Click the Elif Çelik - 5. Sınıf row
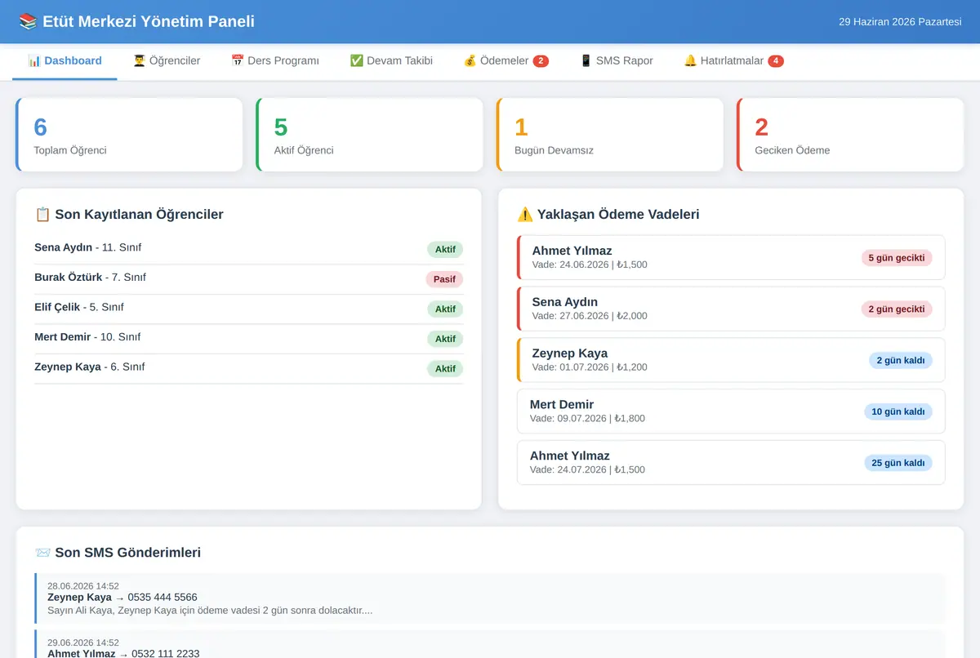Screen dimensions: 980x658 tap(248, 309)
